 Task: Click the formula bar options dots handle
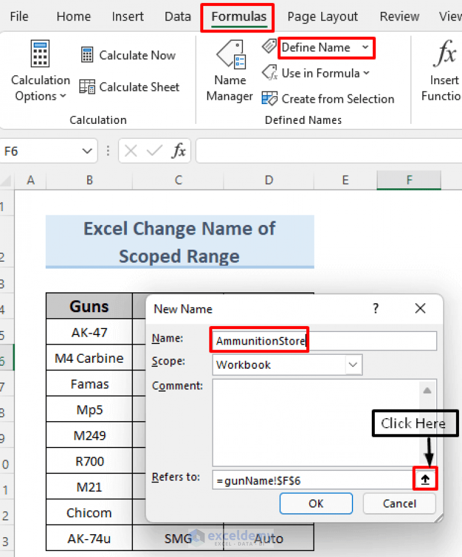coord(108,151)
